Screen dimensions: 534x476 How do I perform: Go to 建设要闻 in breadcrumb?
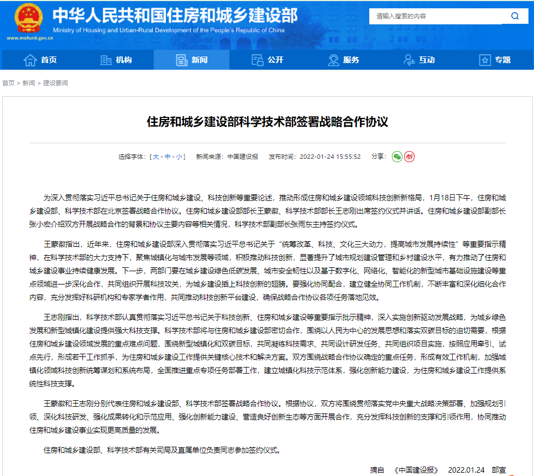[x=55, y=83]
